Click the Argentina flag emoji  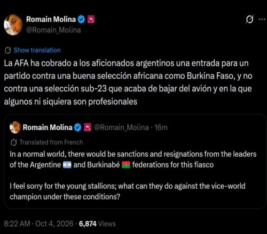coord(67,165)
